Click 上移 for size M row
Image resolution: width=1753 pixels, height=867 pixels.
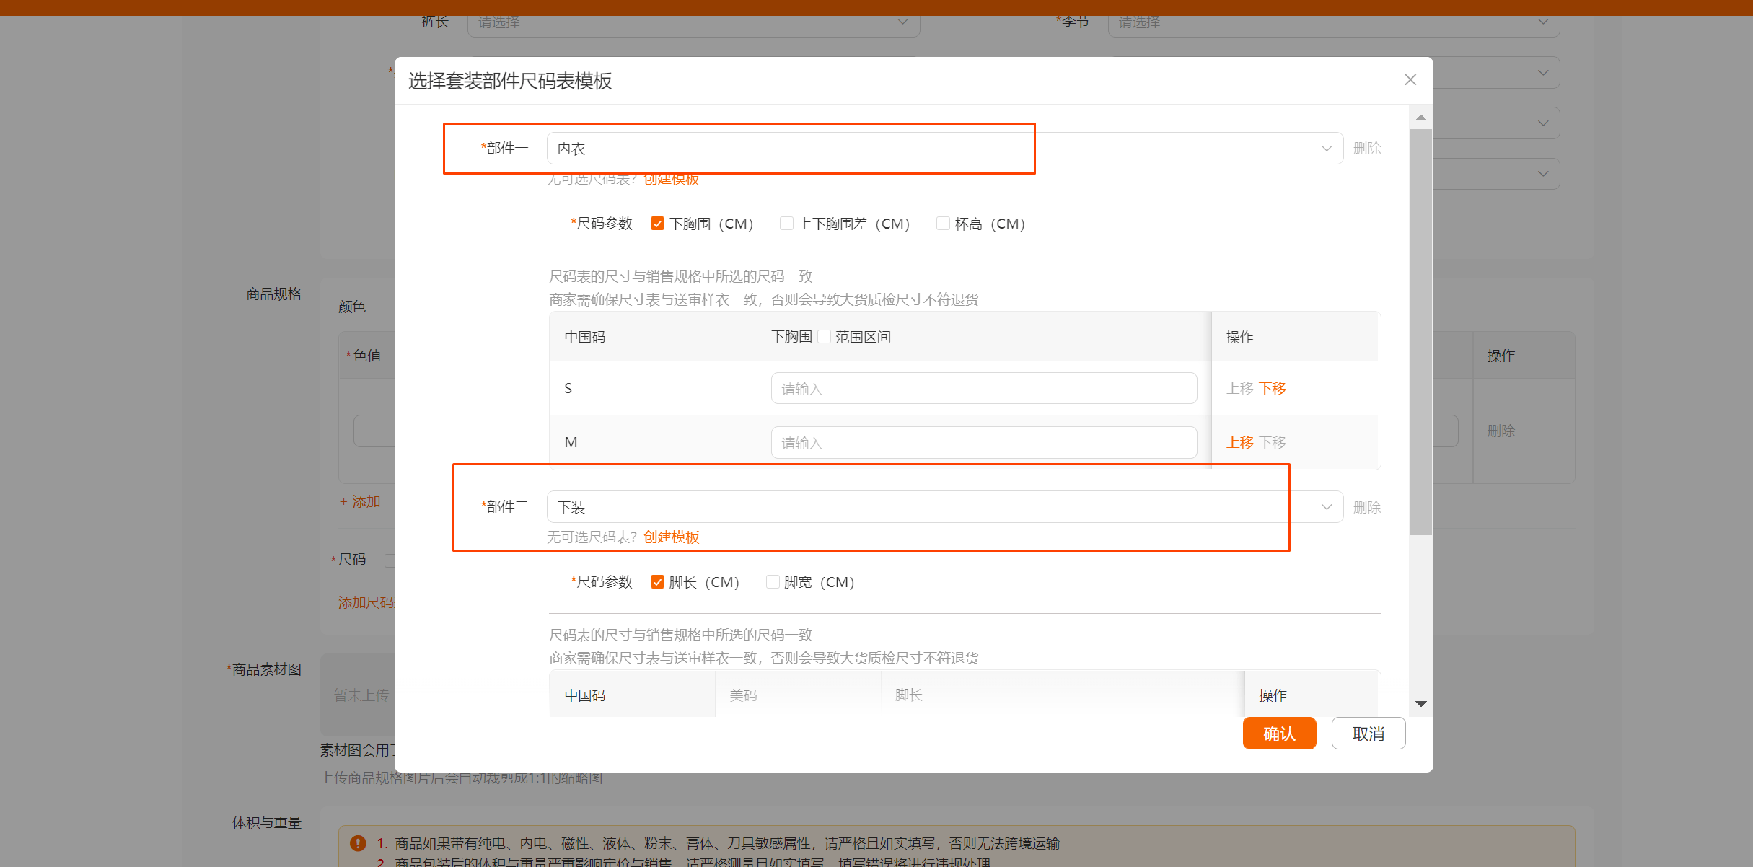tap(1239, 442)
